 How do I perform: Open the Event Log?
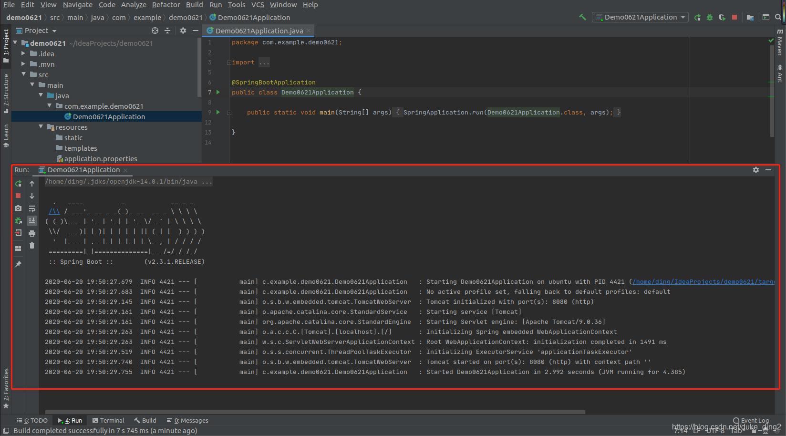coord(751,421)
